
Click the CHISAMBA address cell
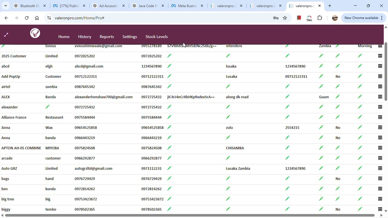click(x=235, y=148)
